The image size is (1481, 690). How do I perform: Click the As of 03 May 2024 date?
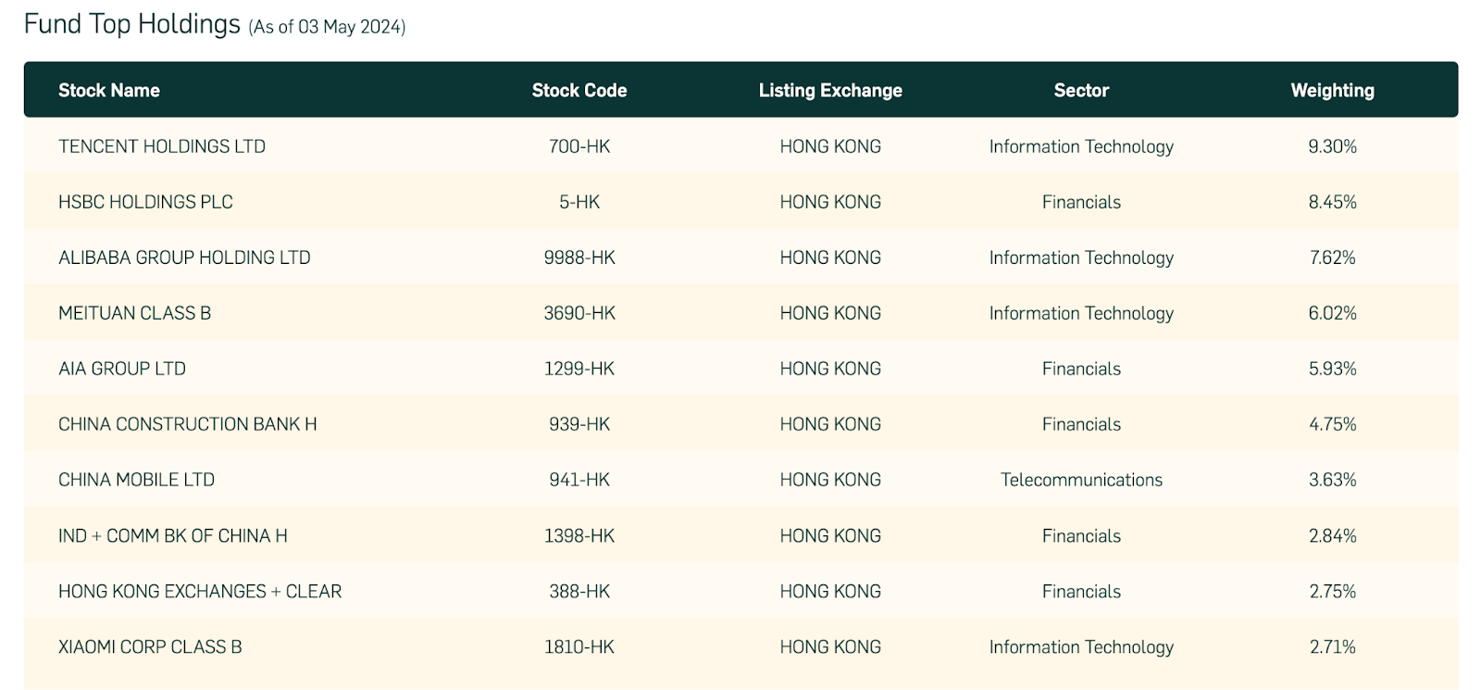[x=327, y=27]
